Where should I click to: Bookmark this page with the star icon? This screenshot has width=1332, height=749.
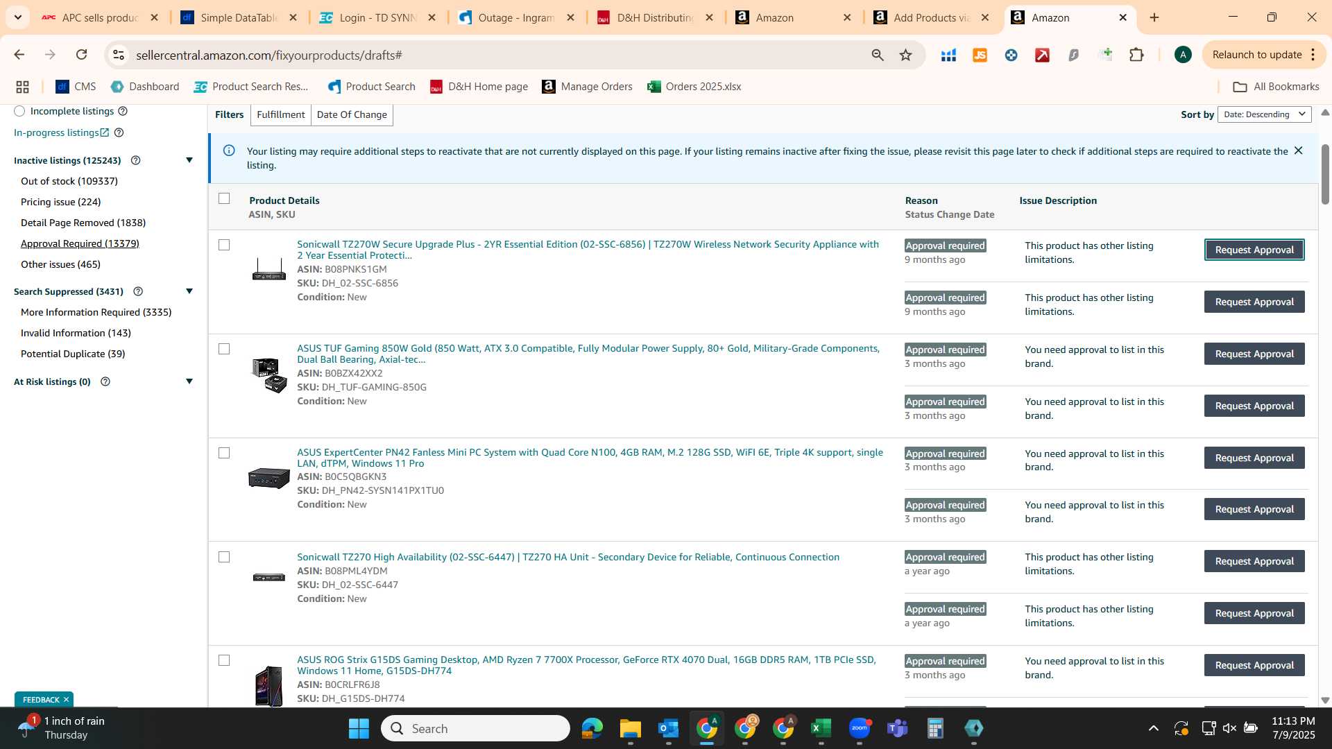pos(905,55)
